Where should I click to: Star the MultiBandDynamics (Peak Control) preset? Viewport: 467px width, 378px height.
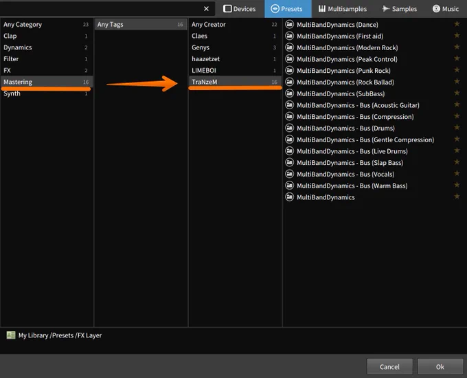point(457,58)
